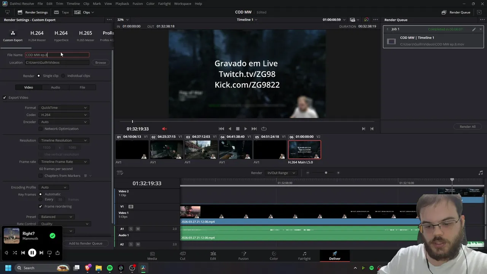Open Spotify from the Windows taskbar
487x274 pixels.
[x=110, y=268]
